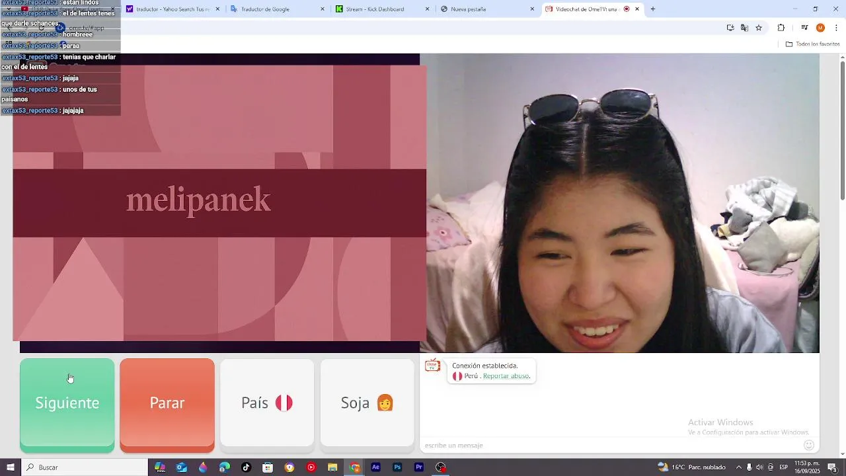Open the red YouTube Music taskbar icon

pos(311,467)
